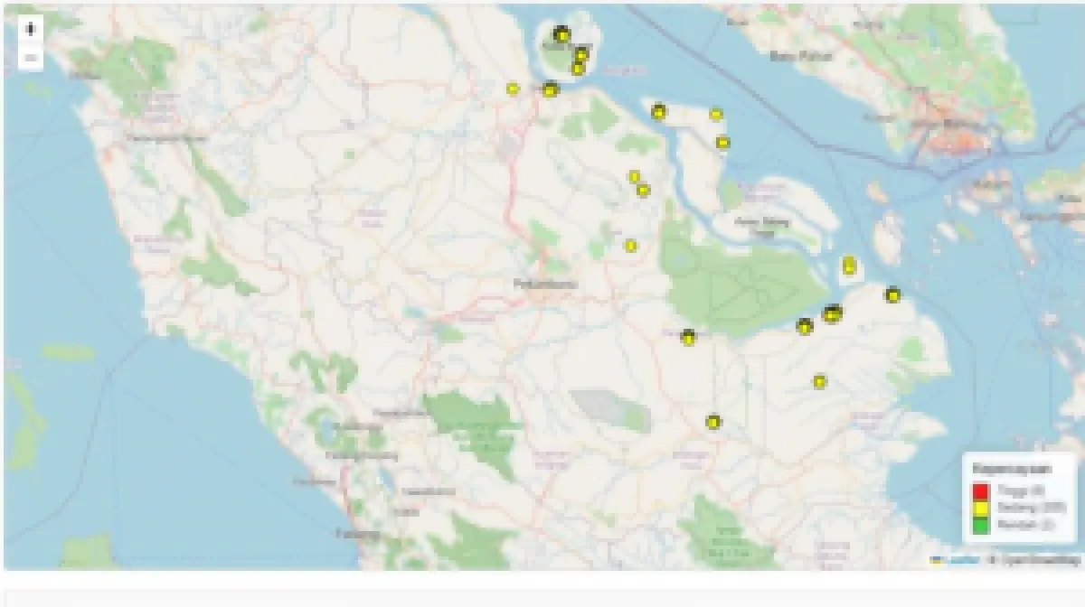
Task: Open the OpenStreetMap attribution link
Action: [x=1040, y=560]
